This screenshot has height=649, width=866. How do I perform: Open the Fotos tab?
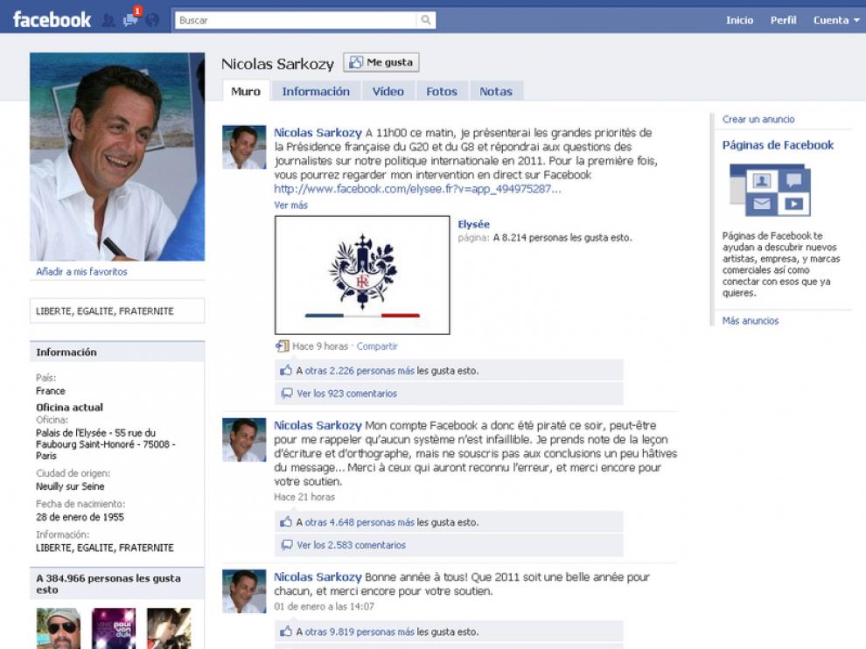(441, 91)
